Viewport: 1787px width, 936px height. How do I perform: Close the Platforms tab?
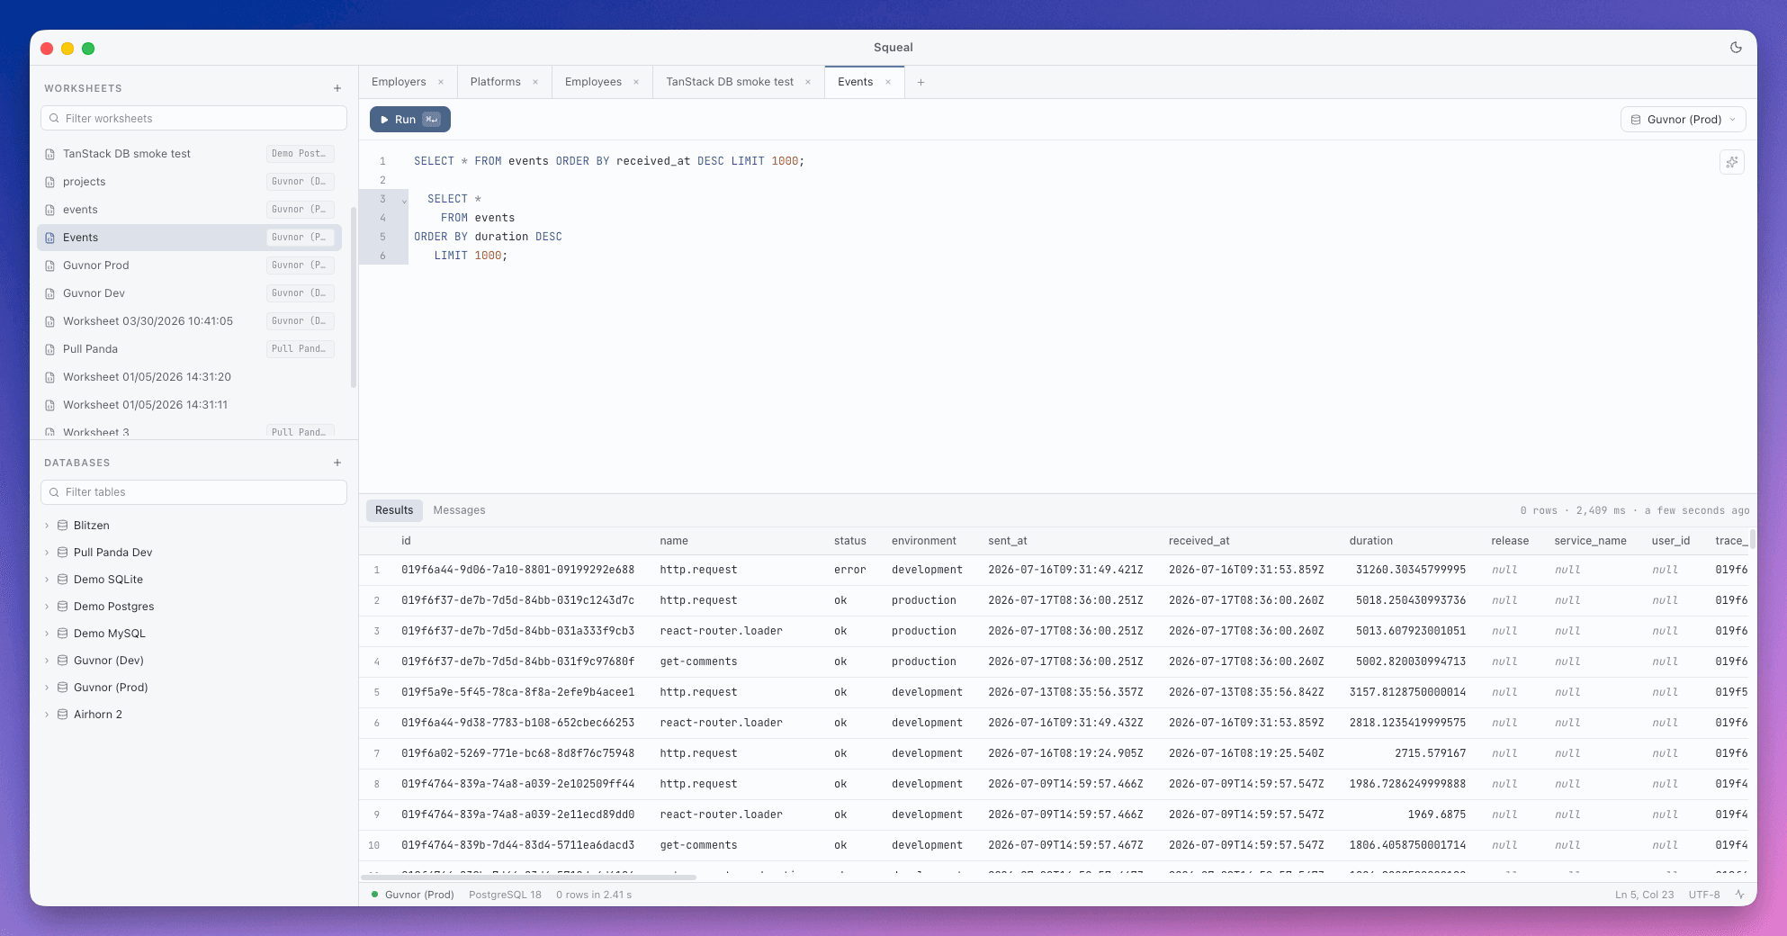point(535,82)
